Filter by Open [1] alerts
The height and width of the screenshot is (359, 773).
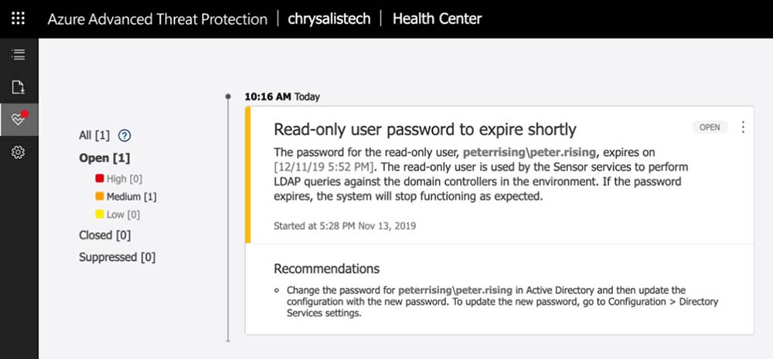pos(104,158)
